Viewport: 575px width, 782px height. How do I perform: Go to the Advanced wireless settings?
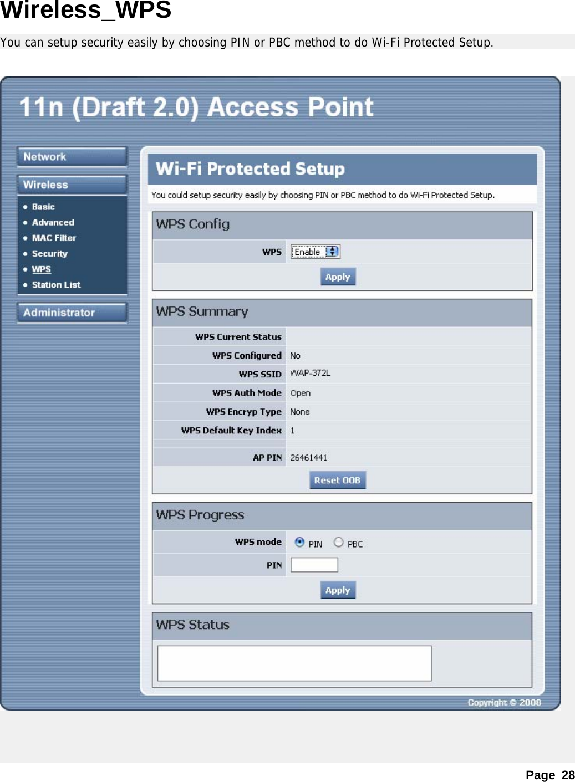pos(53,222)
